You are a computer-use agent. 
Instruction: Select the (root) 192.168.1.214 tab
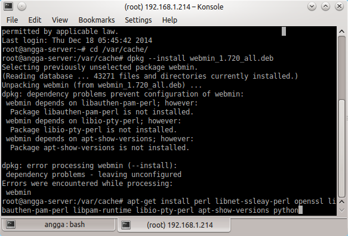pyautogui.click(x=174, y=225)
